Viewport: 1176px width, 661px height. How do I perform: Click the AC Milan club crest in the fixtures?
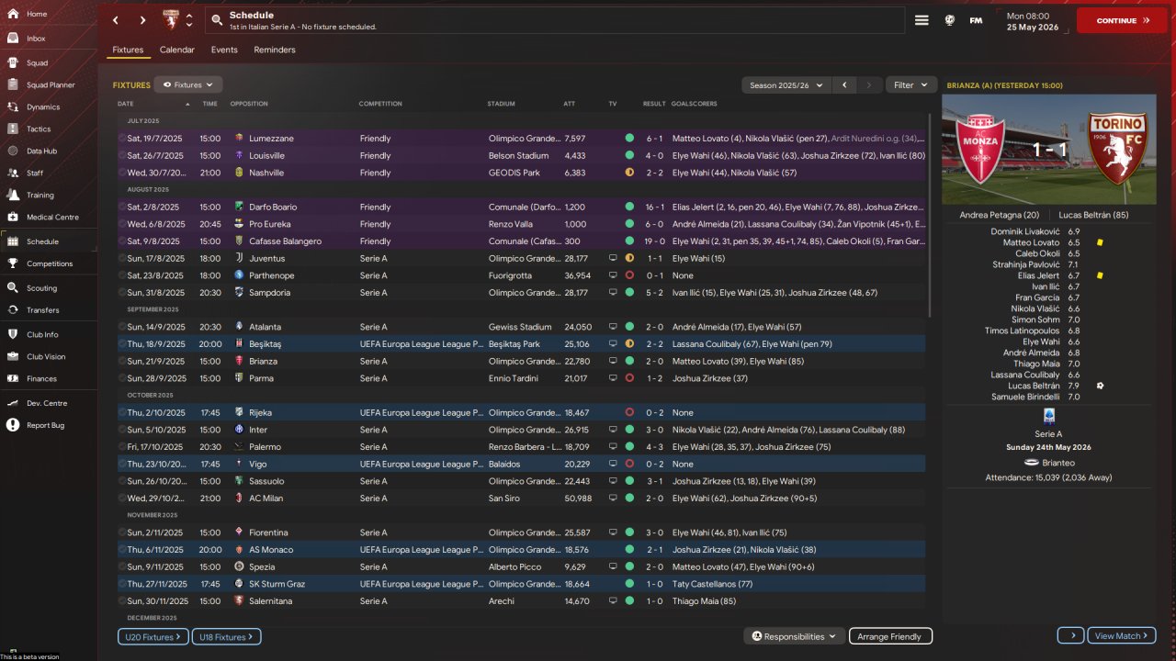coord(239,499)
